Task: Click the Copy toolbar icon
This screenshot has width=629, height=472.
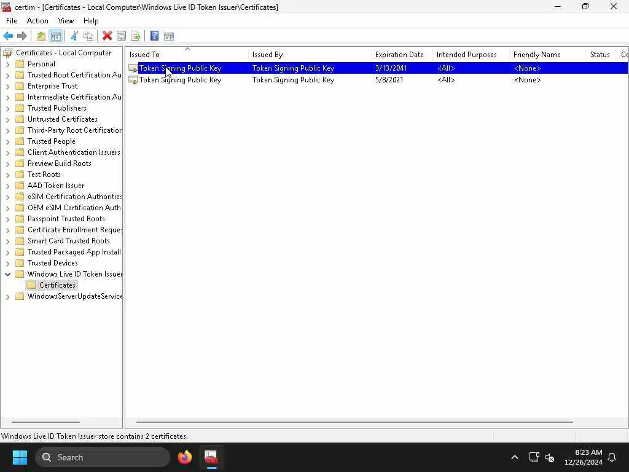Action: (x=88, y=36)
